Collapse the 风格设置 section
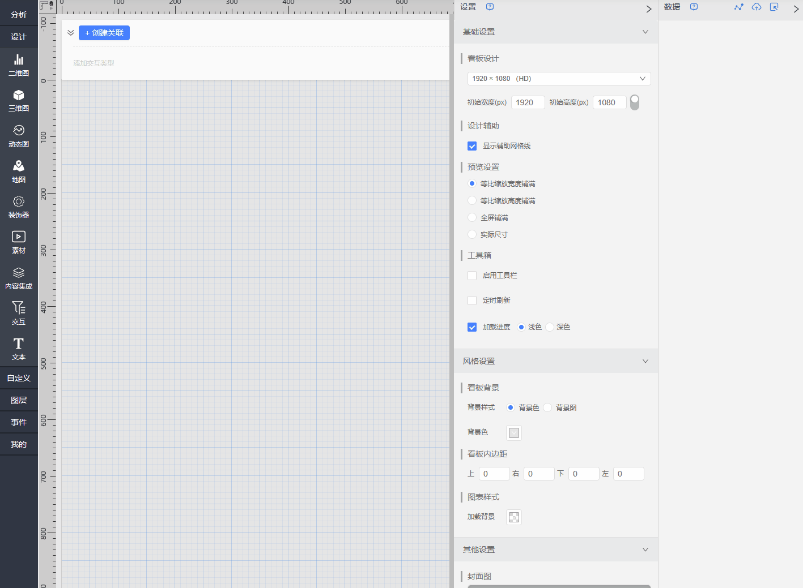Image resolution: width=803 pixels, height=588 pixels. [645, 361]
